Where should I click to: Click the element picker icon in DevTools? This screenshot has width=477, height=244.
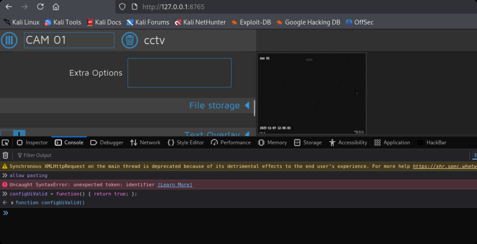point(6,143)
